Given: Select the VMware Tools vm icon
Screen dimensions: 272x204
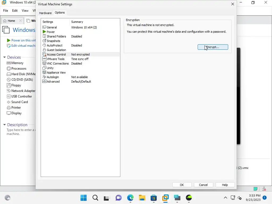Looking at the screenshot, I should coord(44,59).
